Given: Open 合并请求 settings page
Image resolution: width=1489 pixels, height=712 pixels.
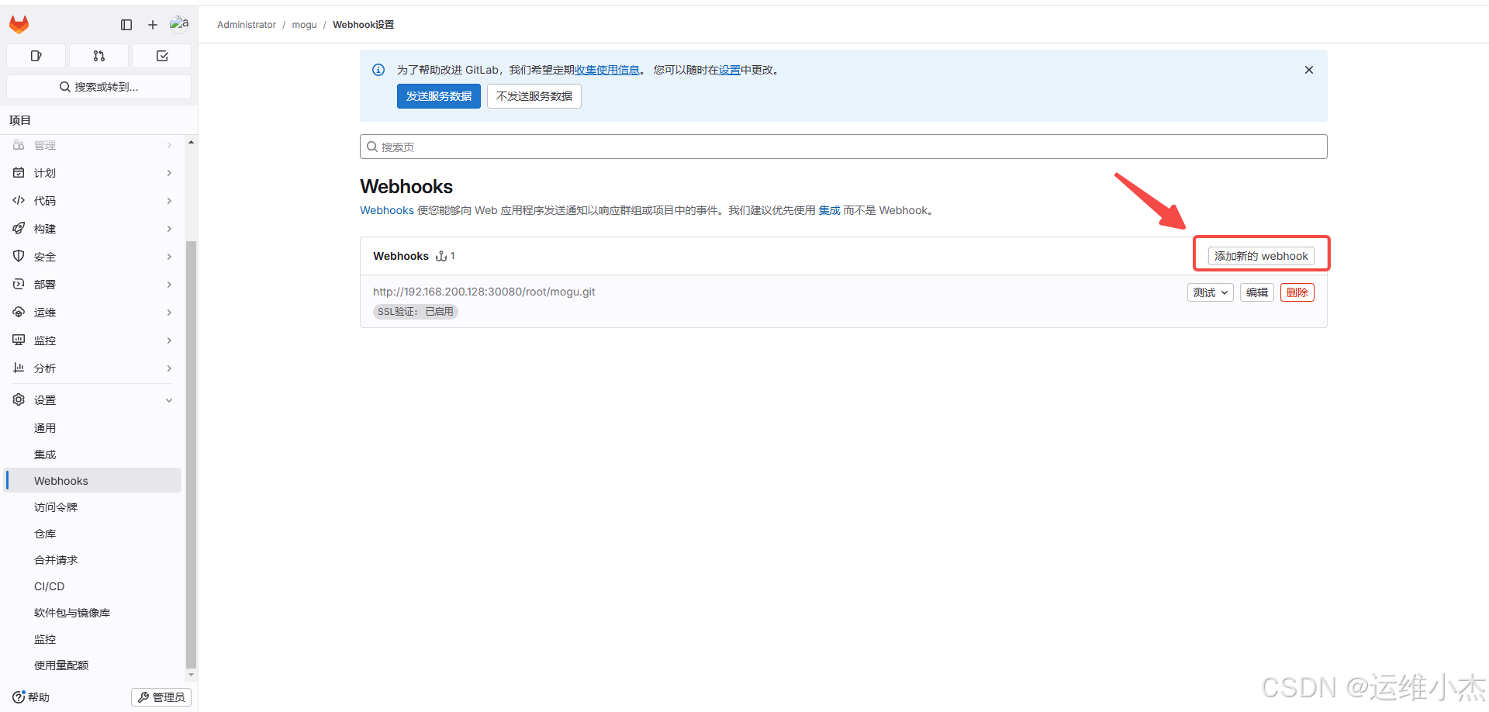Looking at the screenshot, I should (x=93, y=560).
